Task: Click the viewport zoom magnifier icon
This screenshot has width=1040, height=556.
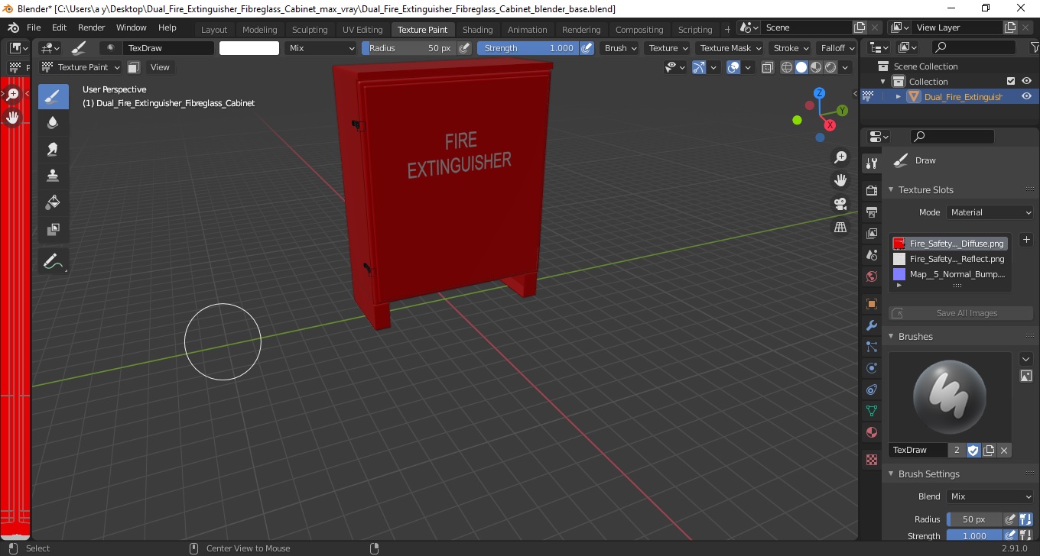Action: click(840, 157)
